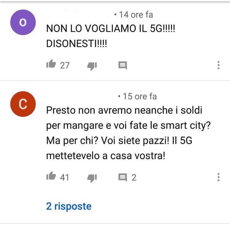
Task: Like the "Presto non avremo" comment
Action: click(x=51, y=176)
